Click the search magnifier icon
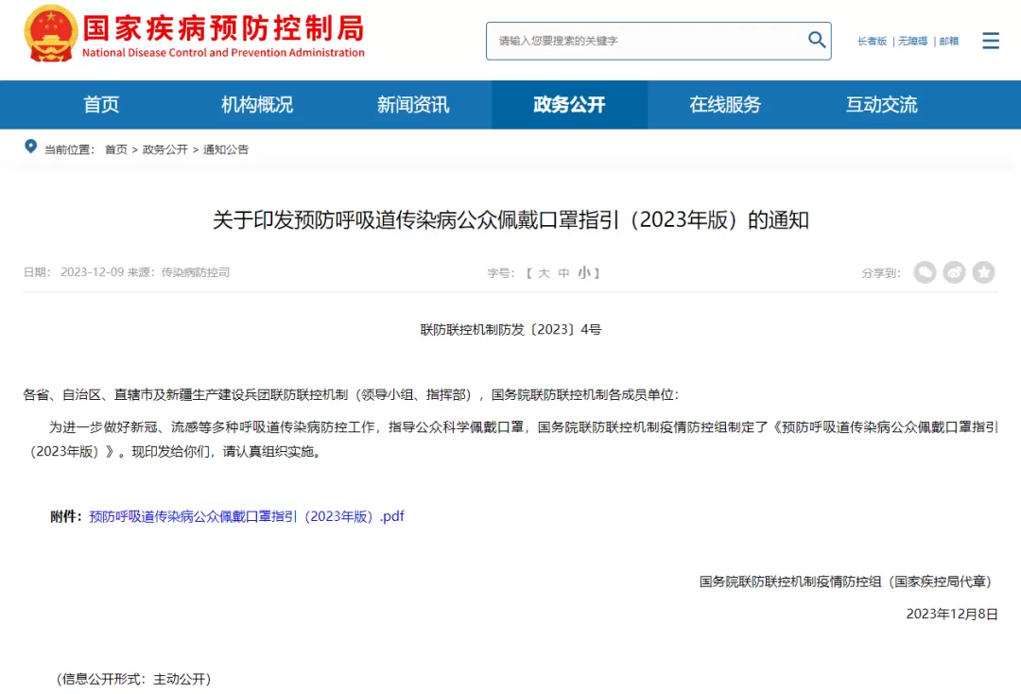This screenshot has width=1021, height=694. [x=816, y=41]
